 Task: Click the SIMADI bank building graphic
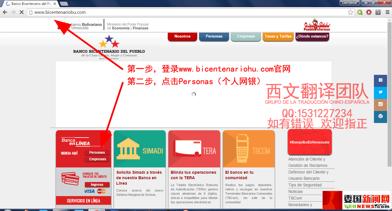click(x=128, y=149)
